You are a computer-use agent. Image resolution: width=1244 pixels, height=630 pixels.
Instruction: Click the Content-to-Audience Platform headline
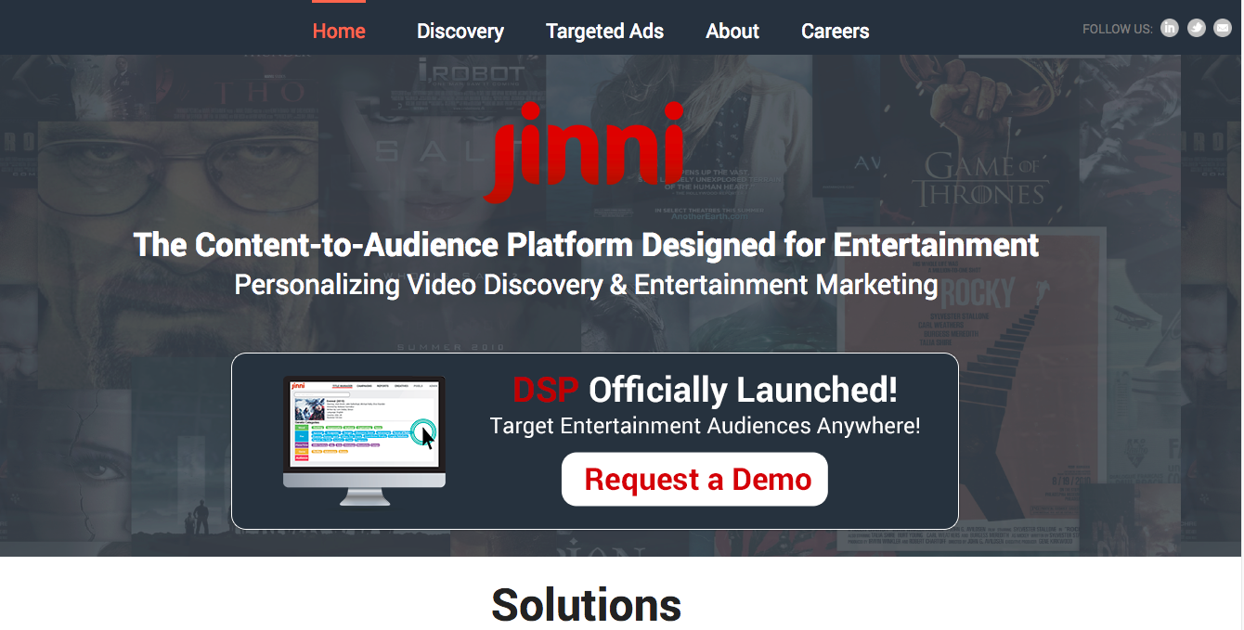click(586, 245)
